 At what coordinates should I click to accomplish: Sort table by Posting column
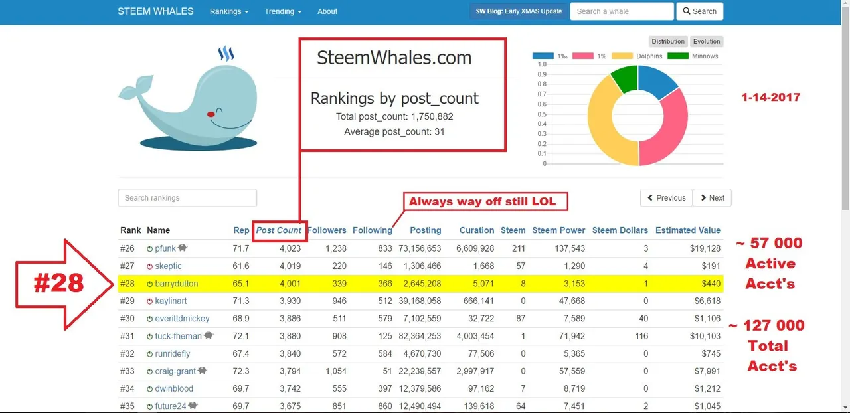[426, 230]
